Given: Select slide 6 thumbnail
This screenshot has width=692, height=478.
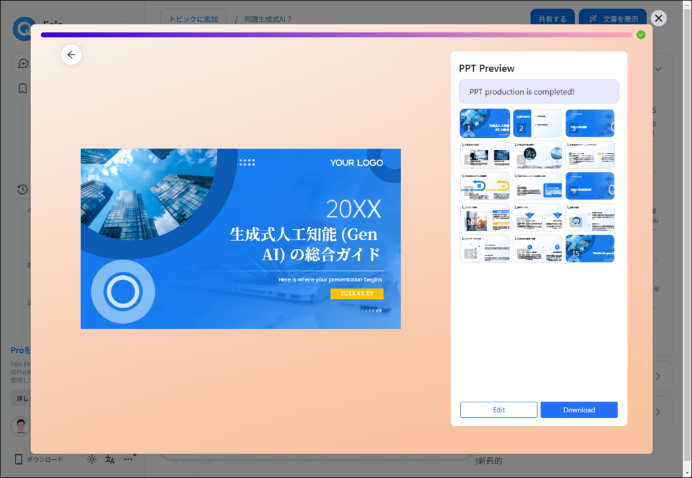Looking at the screenshot, I should click(x=590, y=155).
